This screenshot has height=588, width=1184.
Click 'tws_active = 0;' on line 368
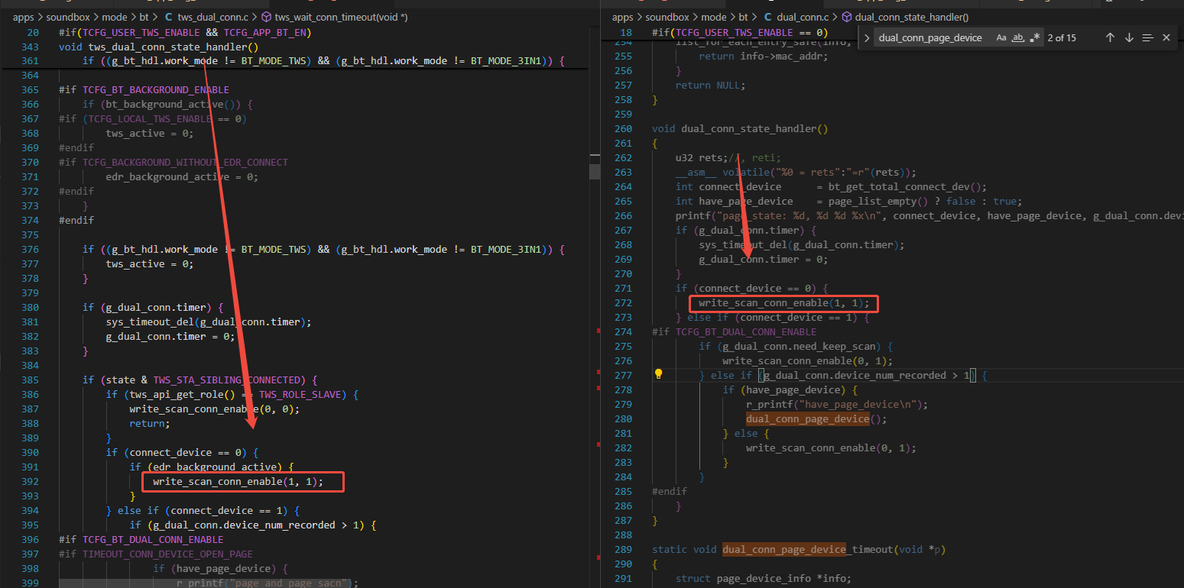click(x=150, y=133)
